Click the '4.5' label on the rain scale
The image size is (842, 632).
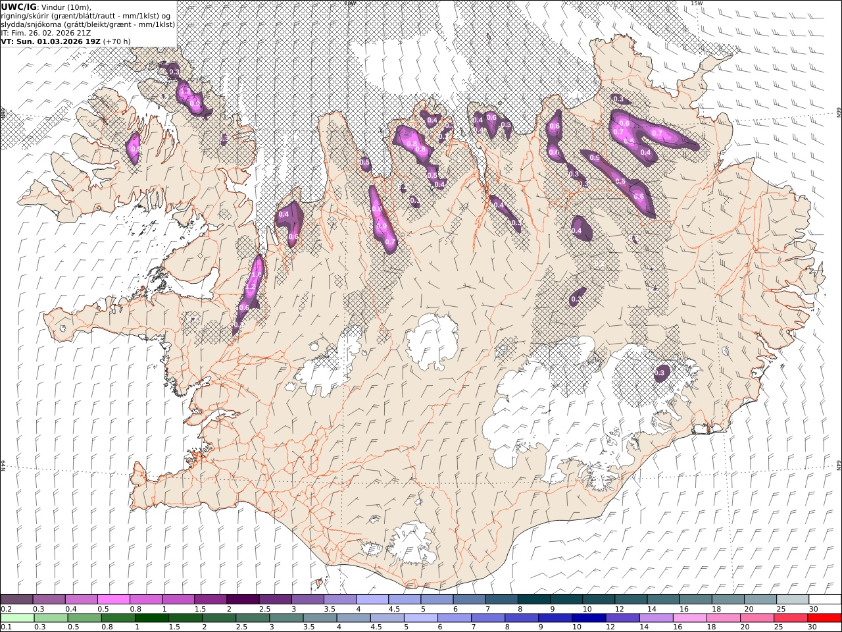pyautogui.click(x=376, y=627)
